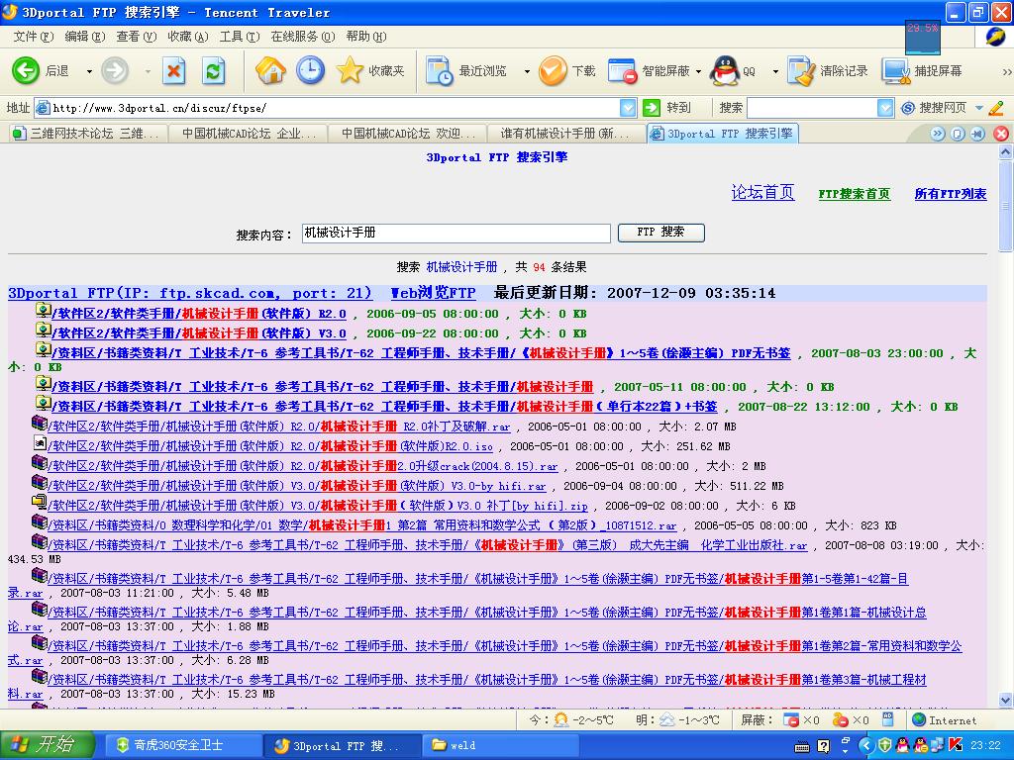The width and height of the screenshot is (1014, 760).
Task: Open the History clock icon
Action: (x=310, y=70)
